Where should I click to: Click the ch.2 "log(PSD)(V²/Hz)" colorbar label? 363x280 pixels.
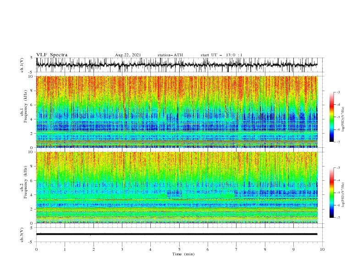pyautogui.click(x=343, y=195)
